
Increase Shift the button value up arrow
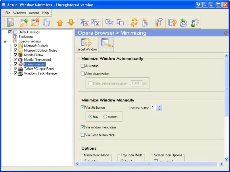click(159, 107)
